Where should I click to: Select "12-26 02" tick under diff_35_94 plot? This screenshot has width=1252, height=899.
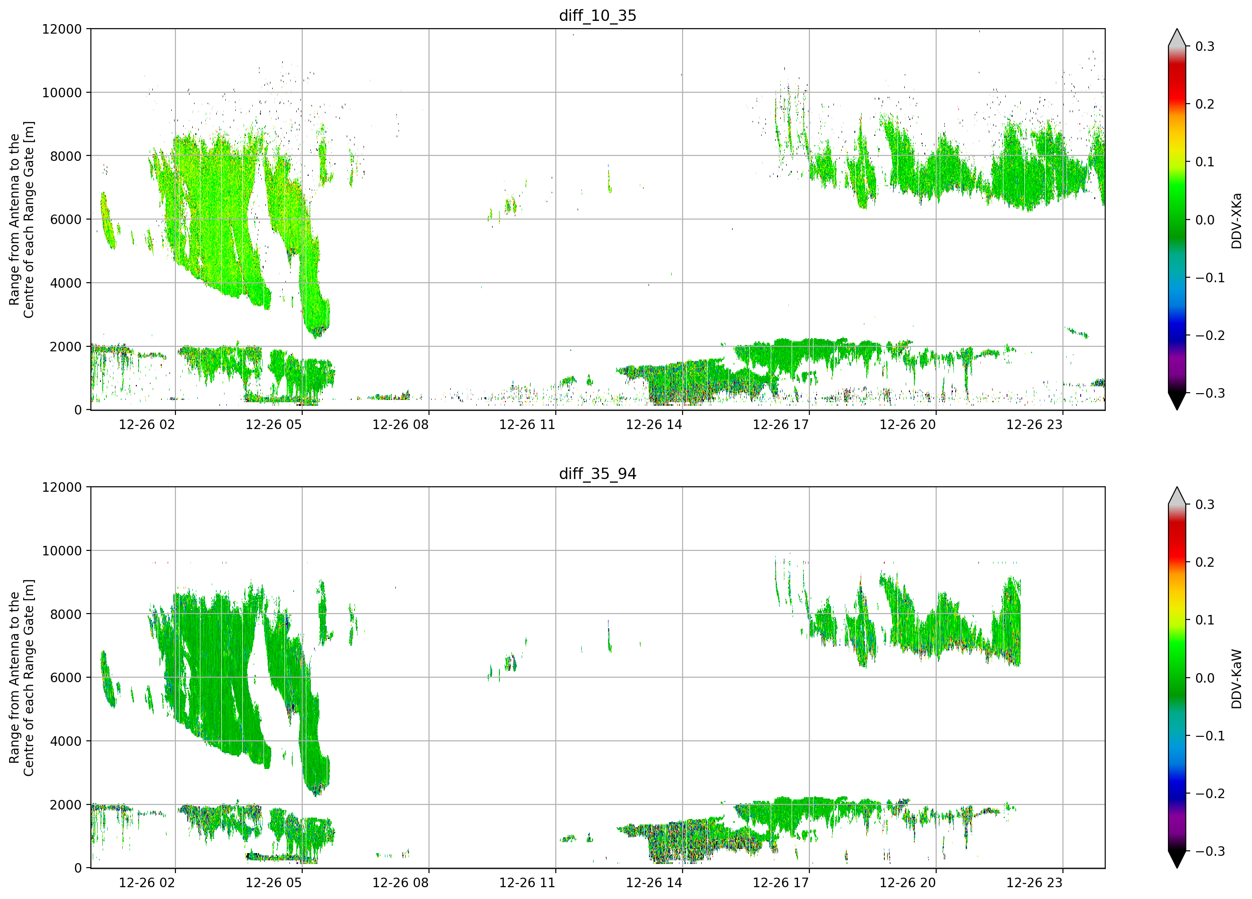pos(147,883)
